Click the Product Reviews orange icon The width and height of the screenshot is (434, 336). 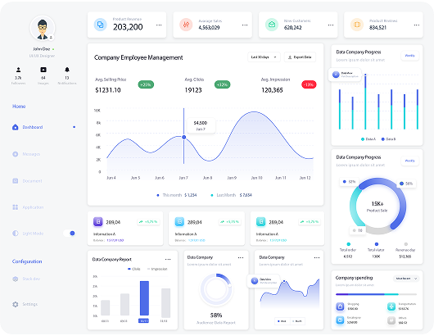pos(357,25)
